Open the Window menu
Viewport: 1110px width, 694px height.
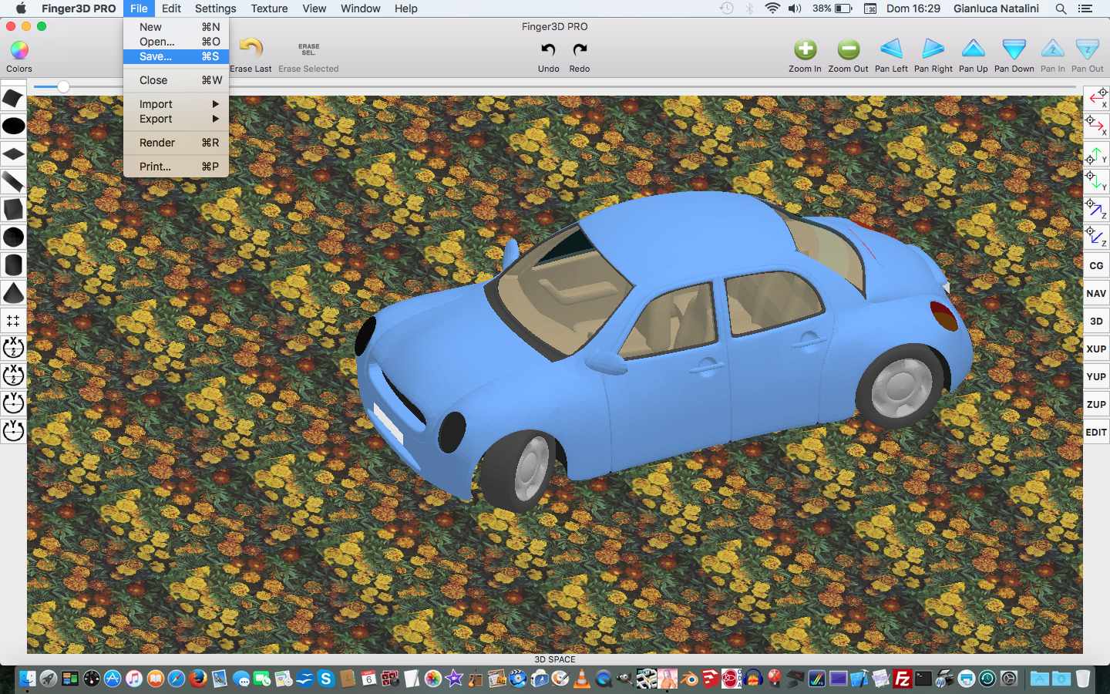(360, 8)
